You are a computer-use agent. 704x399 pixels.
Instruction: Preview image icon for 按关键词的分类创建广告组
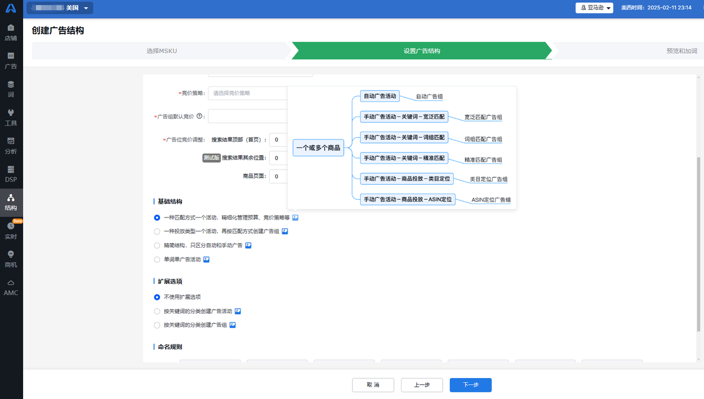pos(233,325)
